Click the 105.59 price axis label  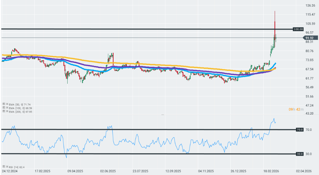pyautogui.click(x=310, y=24)
